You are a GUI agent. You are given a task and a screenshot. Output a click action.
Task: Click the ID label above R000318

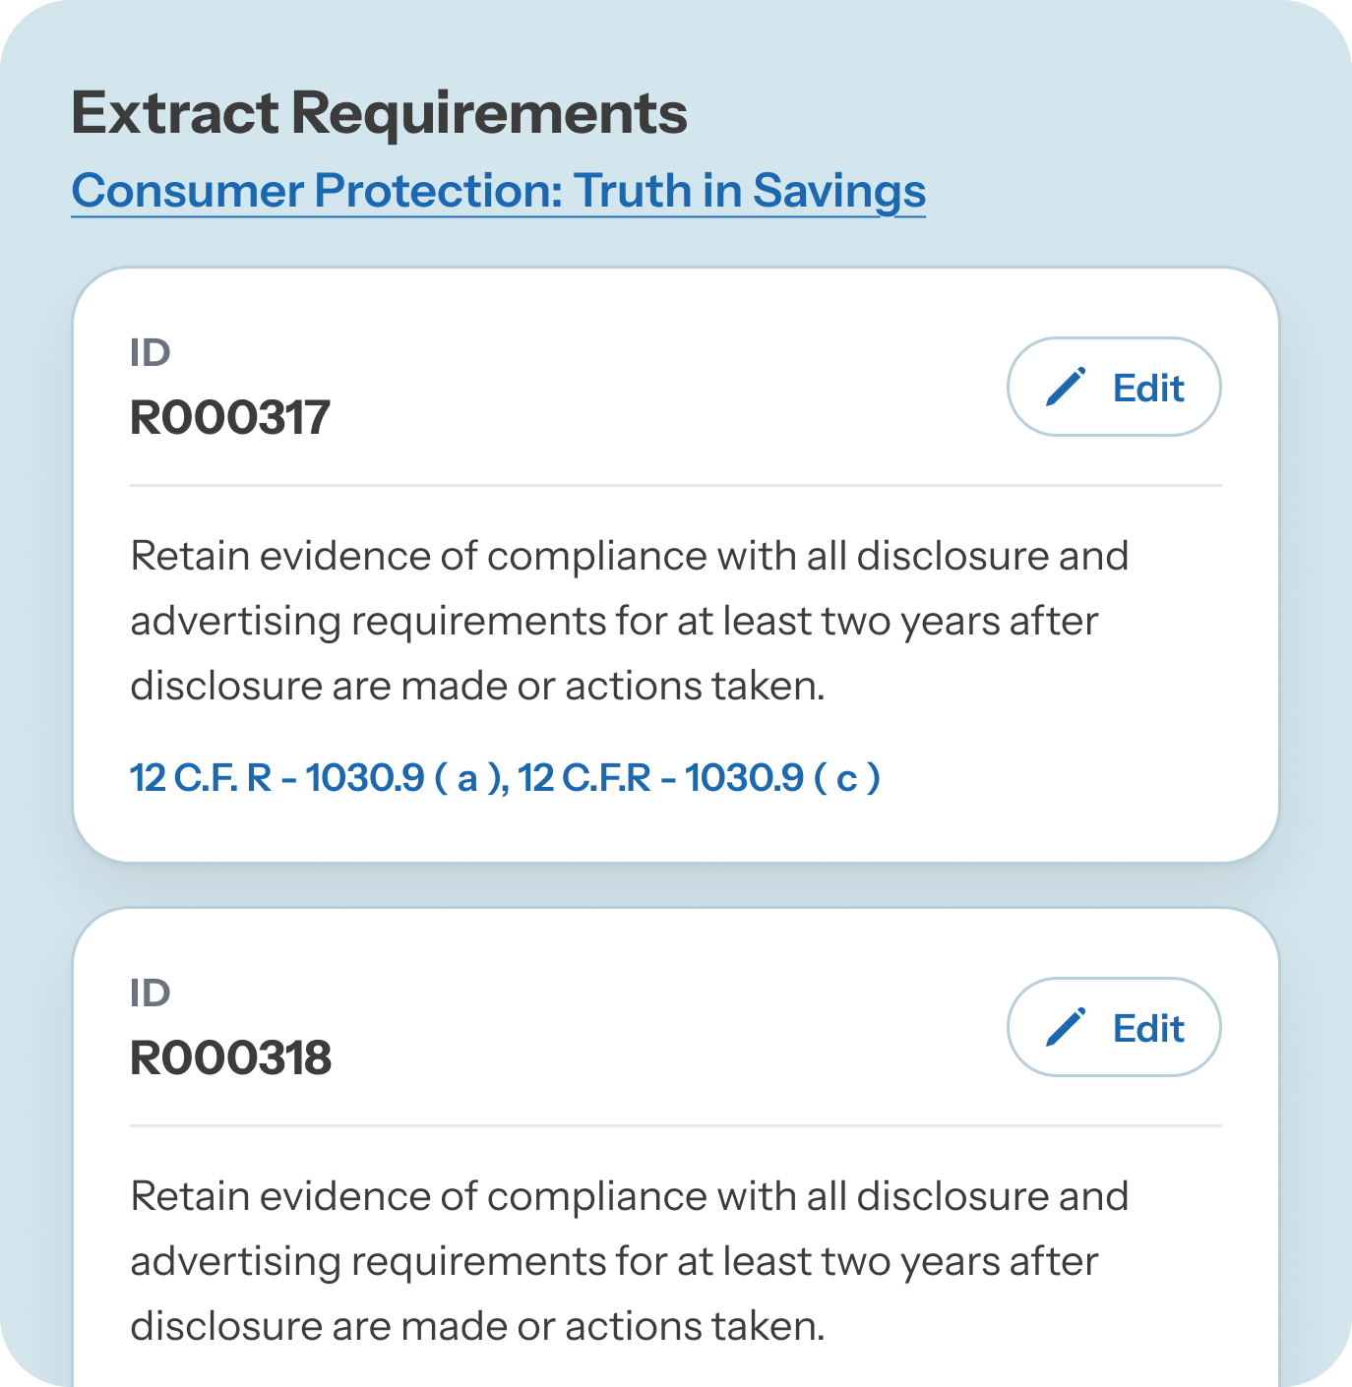[151, 993]
